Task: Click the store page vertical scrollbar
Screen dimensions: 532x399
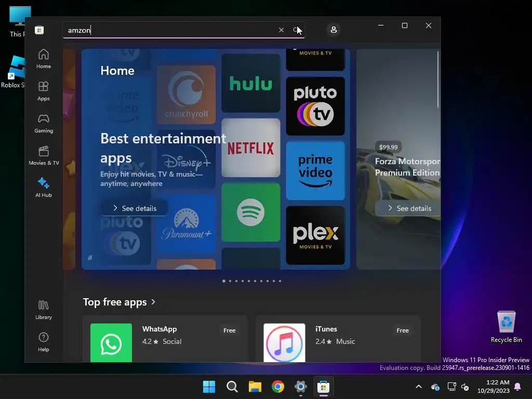Action: pyautogui.click(x=438, y=79)
